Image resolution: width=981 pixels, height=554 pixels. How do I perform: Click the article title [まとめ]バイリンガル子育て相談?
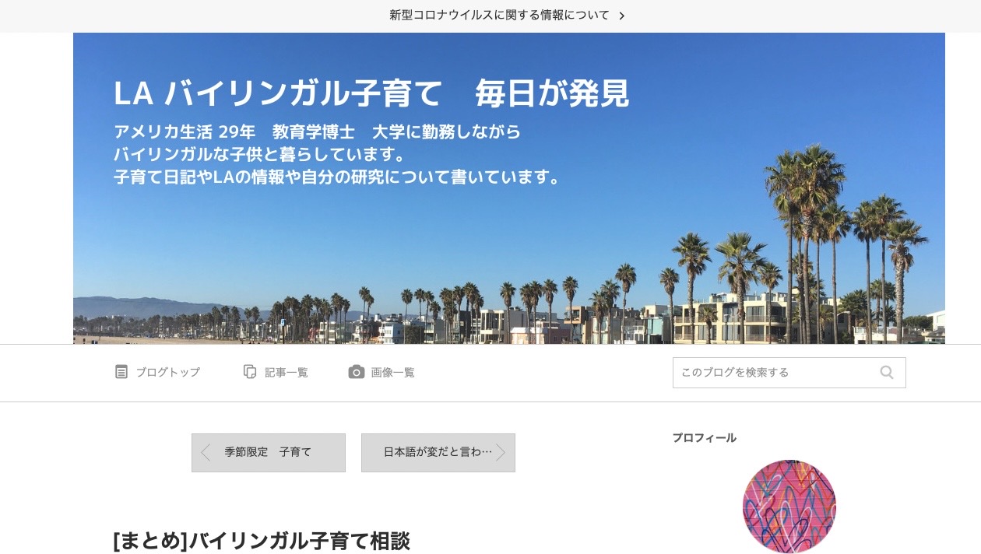(262, 541)
